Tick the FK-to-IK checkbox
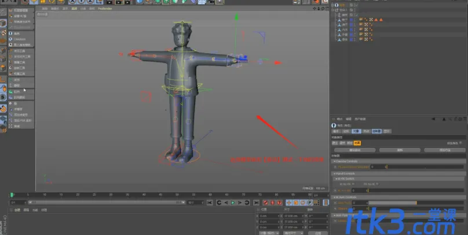This screenshot has height=235, width=468. tap(378, 184)
